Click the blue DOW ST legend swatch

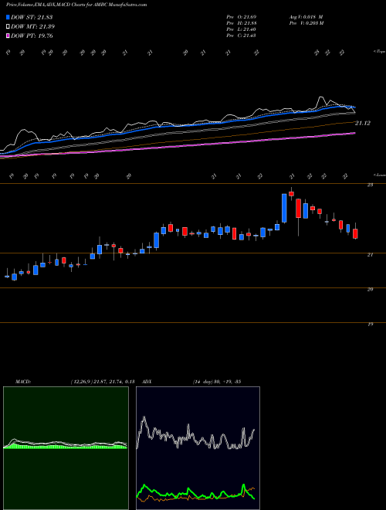[8, 17]
